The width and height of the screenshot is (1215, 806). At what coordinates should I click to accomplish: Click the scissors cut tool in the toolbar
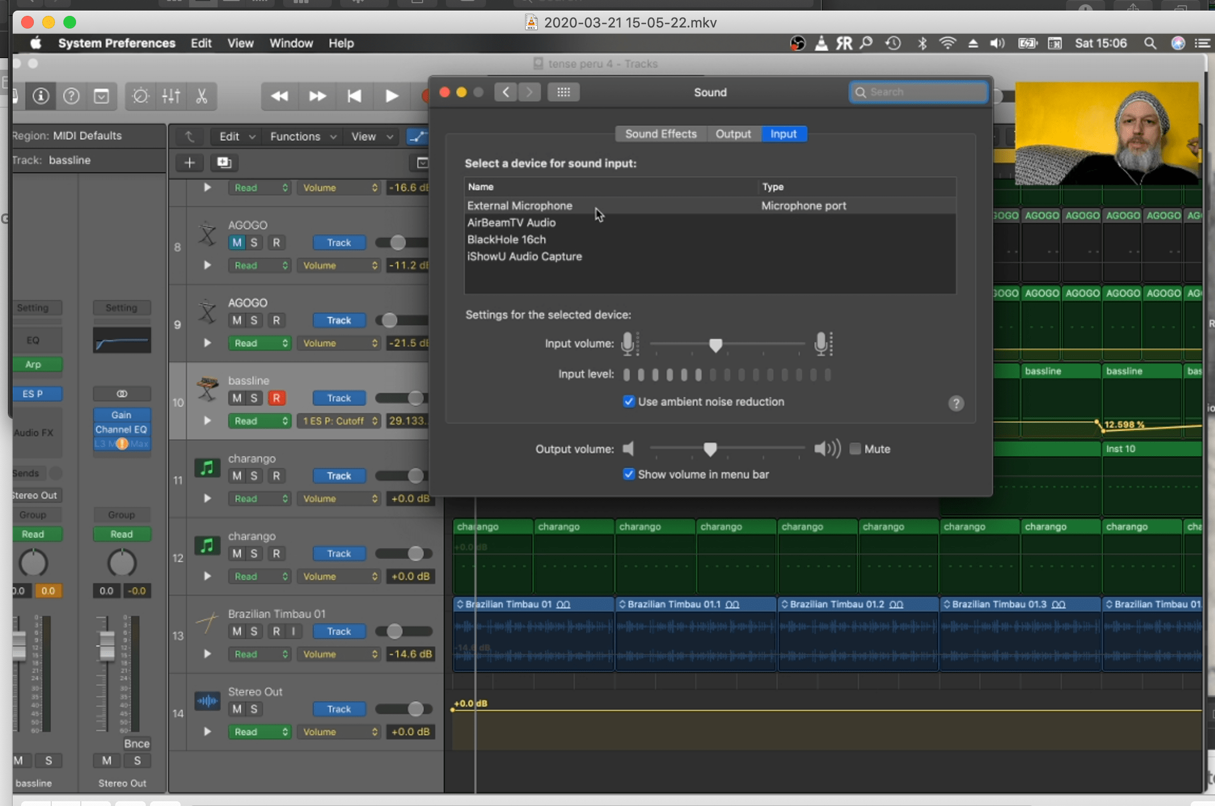pos(202,96)
